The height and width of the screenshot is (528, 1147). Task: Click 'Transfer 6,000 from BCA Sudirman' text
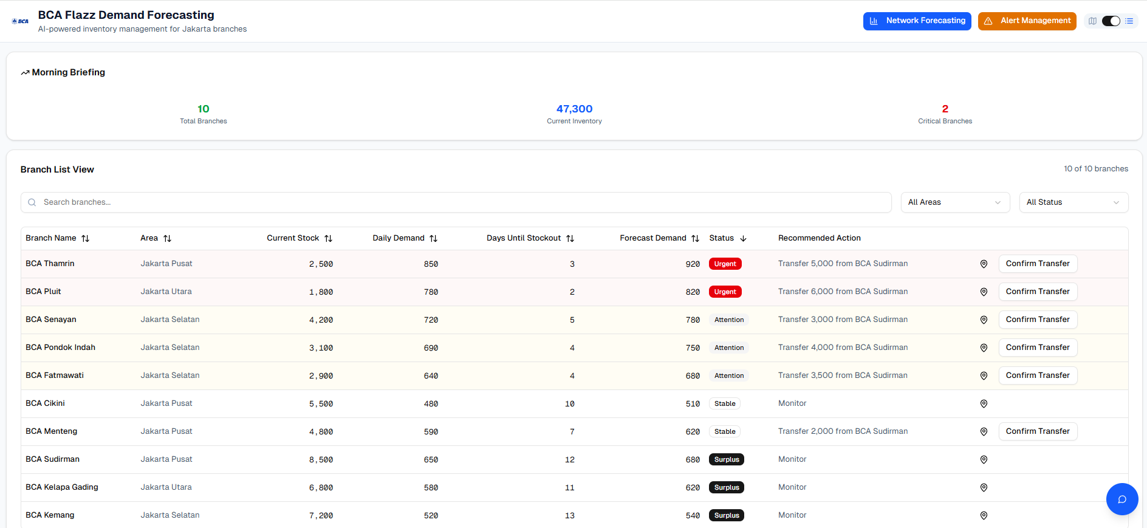click(x=843, y=292)
